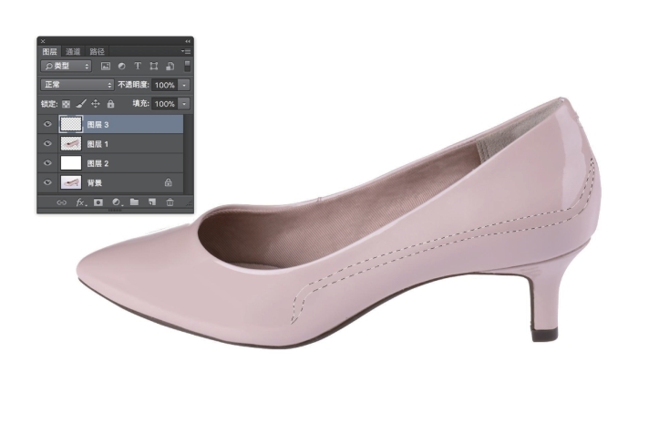Viewport: 669px width, 445px height.
Task: Close the layers panel with X
Action: click(x=43, y=41)
